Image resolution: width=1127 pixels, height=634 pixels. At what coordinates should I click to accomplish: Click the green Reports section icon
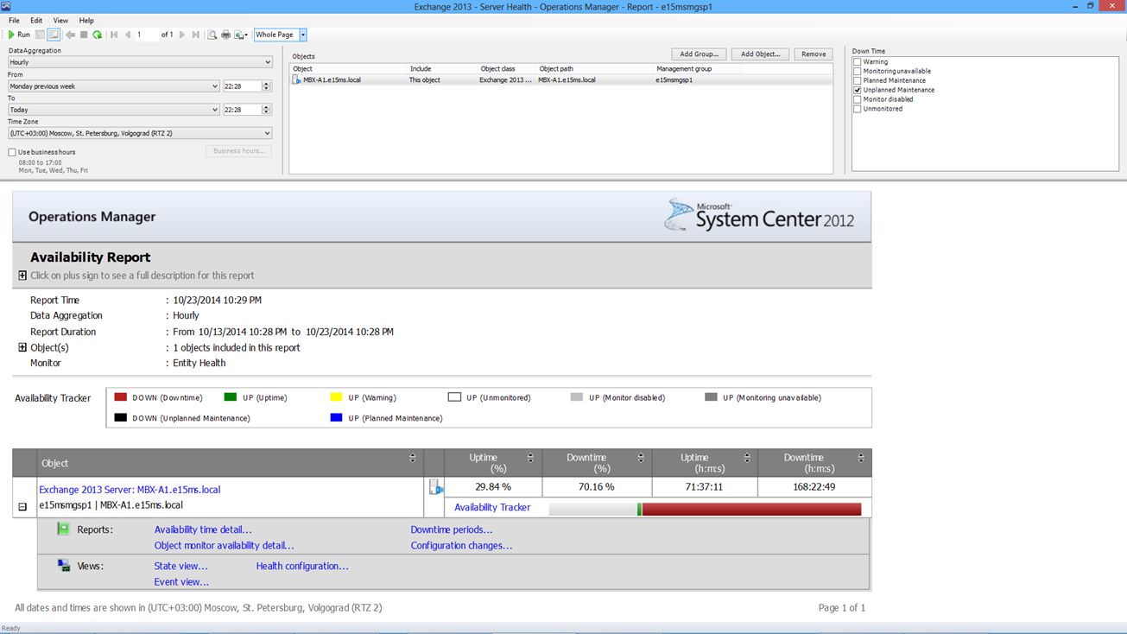tap(63, 529)
